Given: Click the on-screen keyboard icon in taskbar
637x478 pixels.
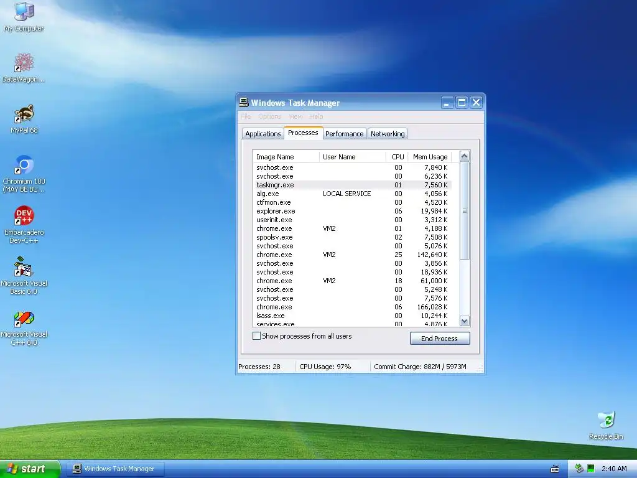Looking at the screenshot, I should [554, 469].
